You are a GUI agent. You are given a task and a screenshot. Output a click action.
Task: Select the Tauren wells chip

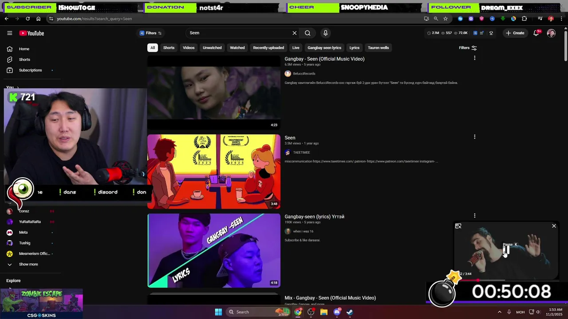(378, 48)
